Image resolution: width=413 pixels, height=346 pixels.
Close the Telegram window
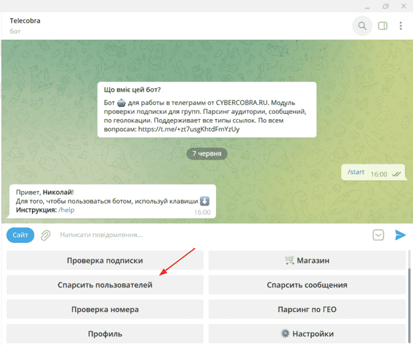(x=404, y=7)
